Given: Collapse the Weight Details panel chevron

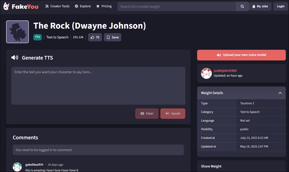Looking at the screenshot, I should [x=280, y=93].
